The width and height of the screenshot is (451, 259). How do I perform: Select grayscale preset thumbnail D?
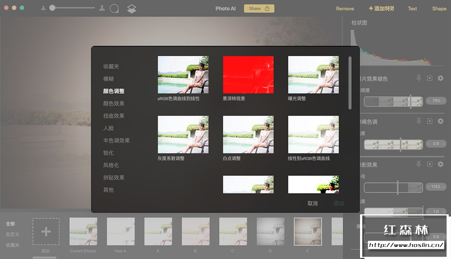(x=271, y=232)
